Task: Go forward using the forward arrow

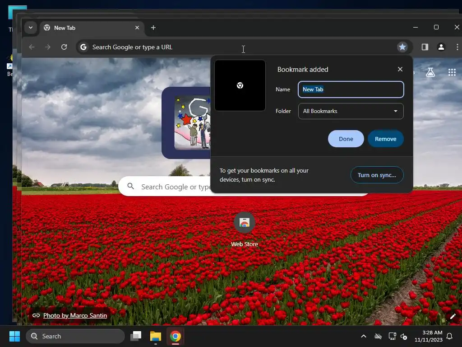Action: tap(48, 47)
